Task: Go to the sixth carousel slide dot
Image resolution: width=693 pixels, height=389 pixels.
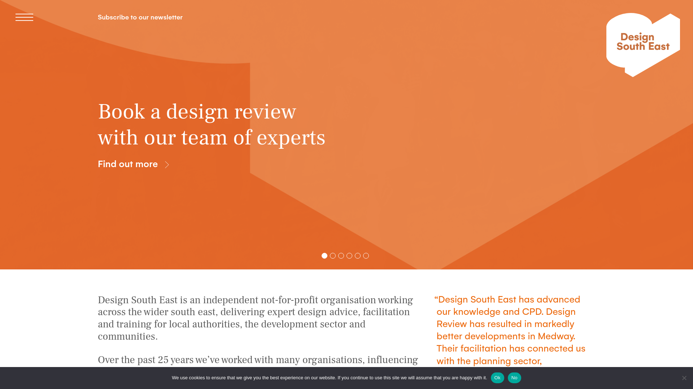Action: tap(366, 256)
